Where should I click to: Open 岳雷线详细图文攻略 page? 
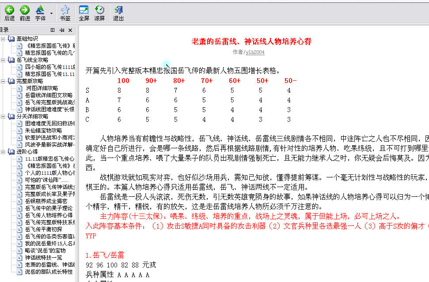tap(49, 95)
